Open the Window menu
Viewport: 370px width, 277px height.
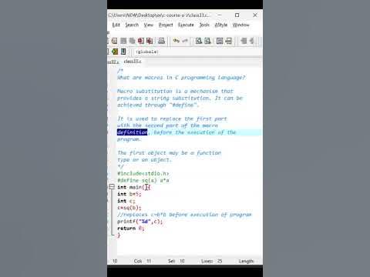(240, 25)
